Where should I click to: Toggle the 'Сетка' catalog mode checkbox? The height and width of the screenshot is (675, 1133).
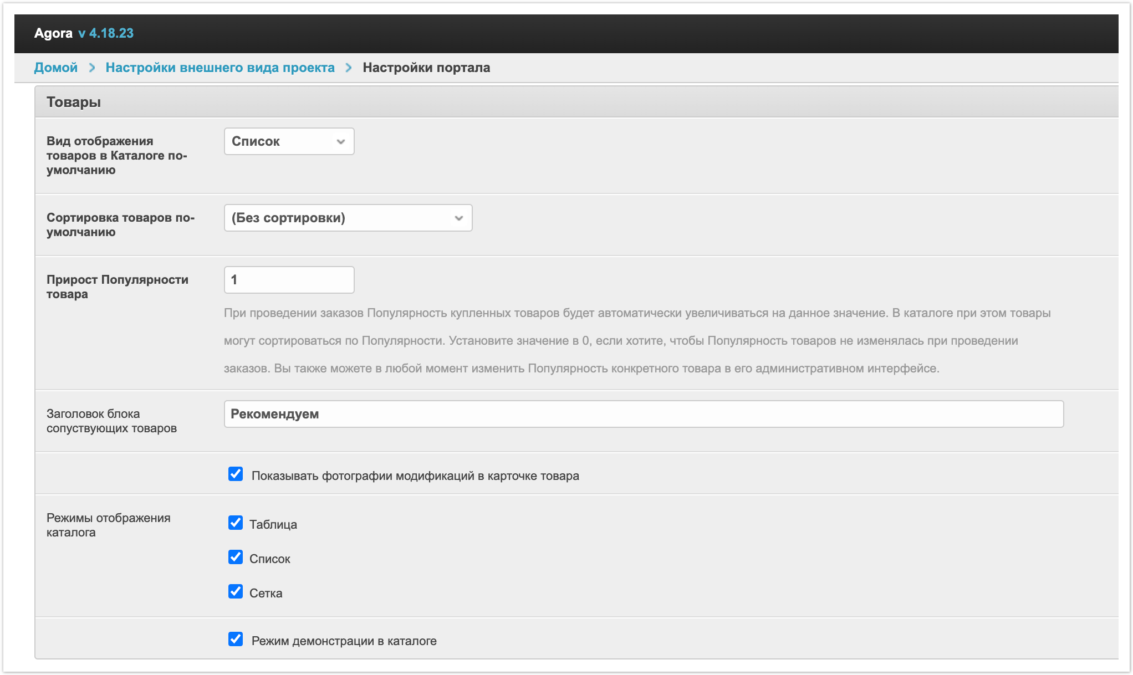tap(236, 592)
